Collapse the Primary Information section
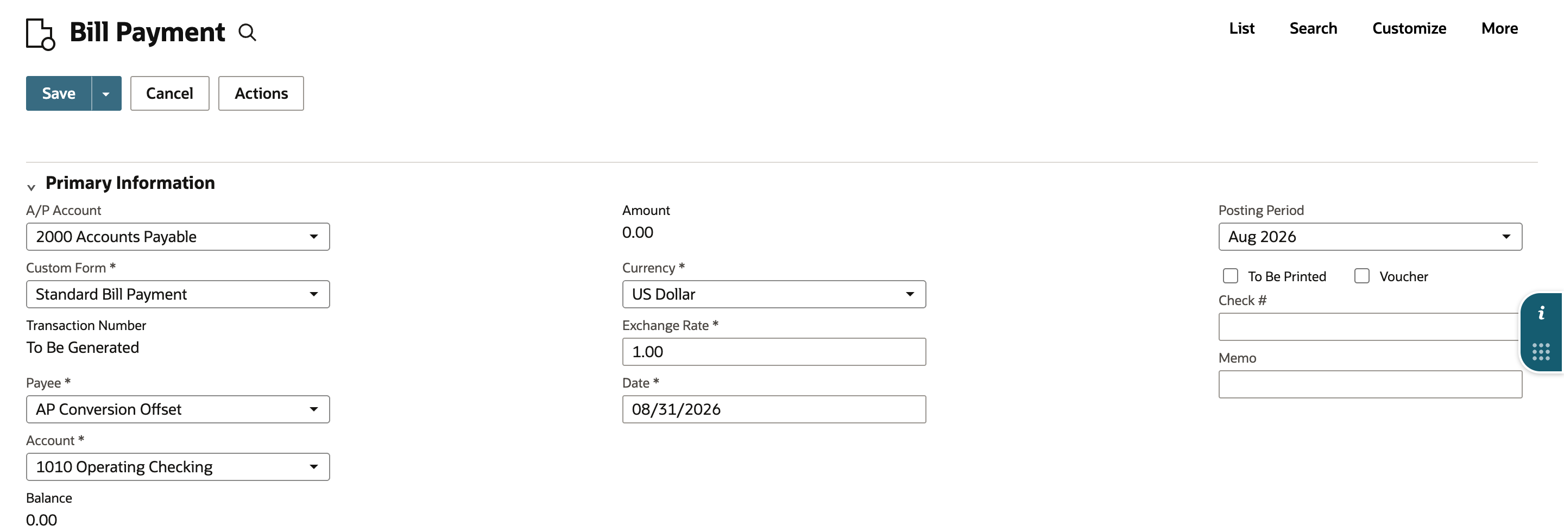 click(x=31, y=187)
